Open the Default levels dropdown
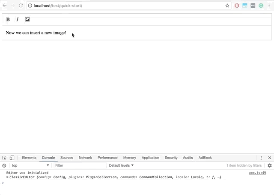Viewport: 274px width, 195px height. pyautogui.click(x=121, y=165)
